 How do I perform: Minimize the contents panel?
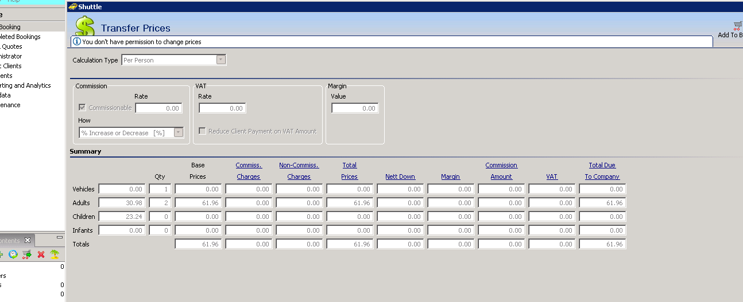click(x=59, y=237)
